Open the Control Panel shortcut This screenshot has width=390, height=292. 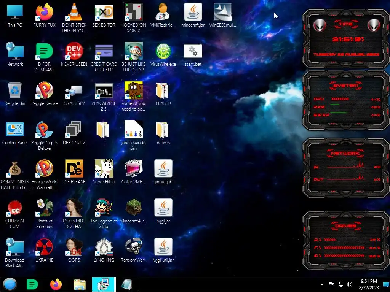tap(15, 133)
